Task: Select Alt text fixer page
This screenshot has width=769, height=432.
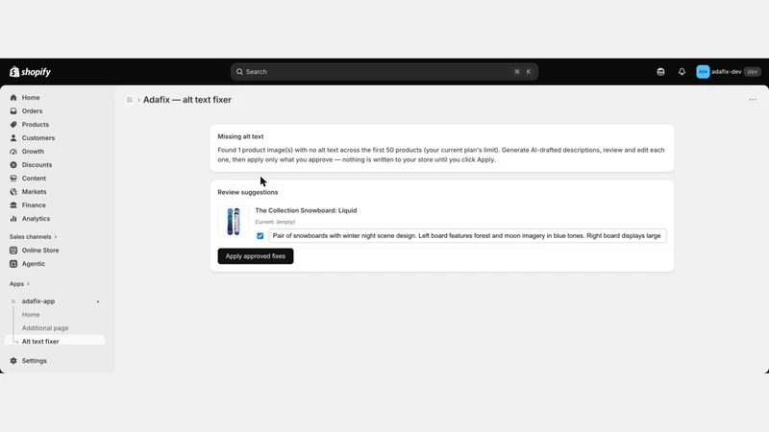Action: [40, 342]
